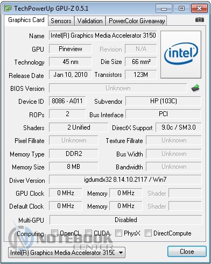The height and width of the screenshot is (264, 211).
Task: Open the Validation tab
Action: [x=90, y=21]
